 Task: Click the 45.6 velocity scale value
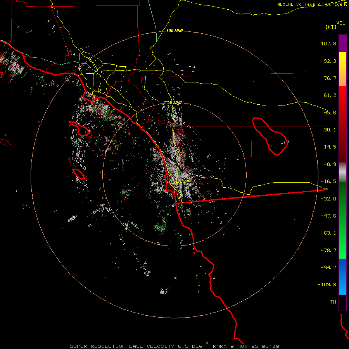point(330,112)
